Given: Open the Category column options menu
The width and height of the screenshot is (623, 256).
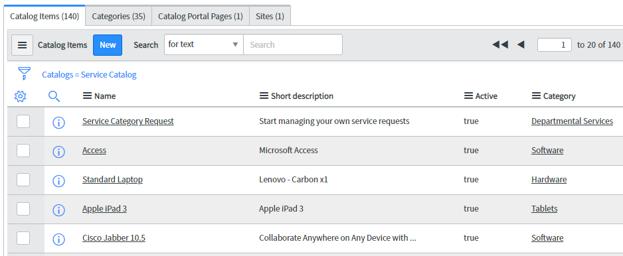Looking at the screenshot, I should click(x=537, y=96).
